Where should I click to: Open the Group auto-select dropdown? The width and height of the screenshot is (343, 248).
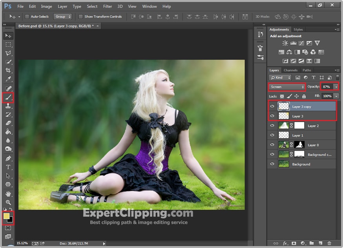[63, 17]
